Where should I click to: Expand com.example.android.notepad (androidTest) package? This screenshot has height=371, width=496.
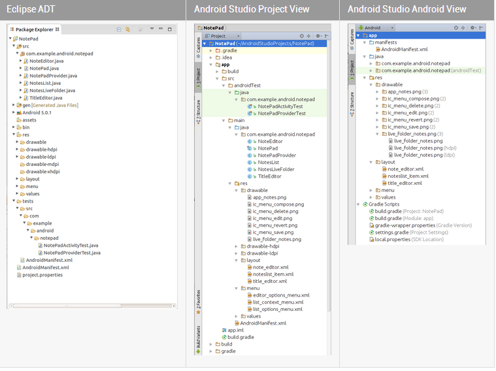tap(371, 71)
